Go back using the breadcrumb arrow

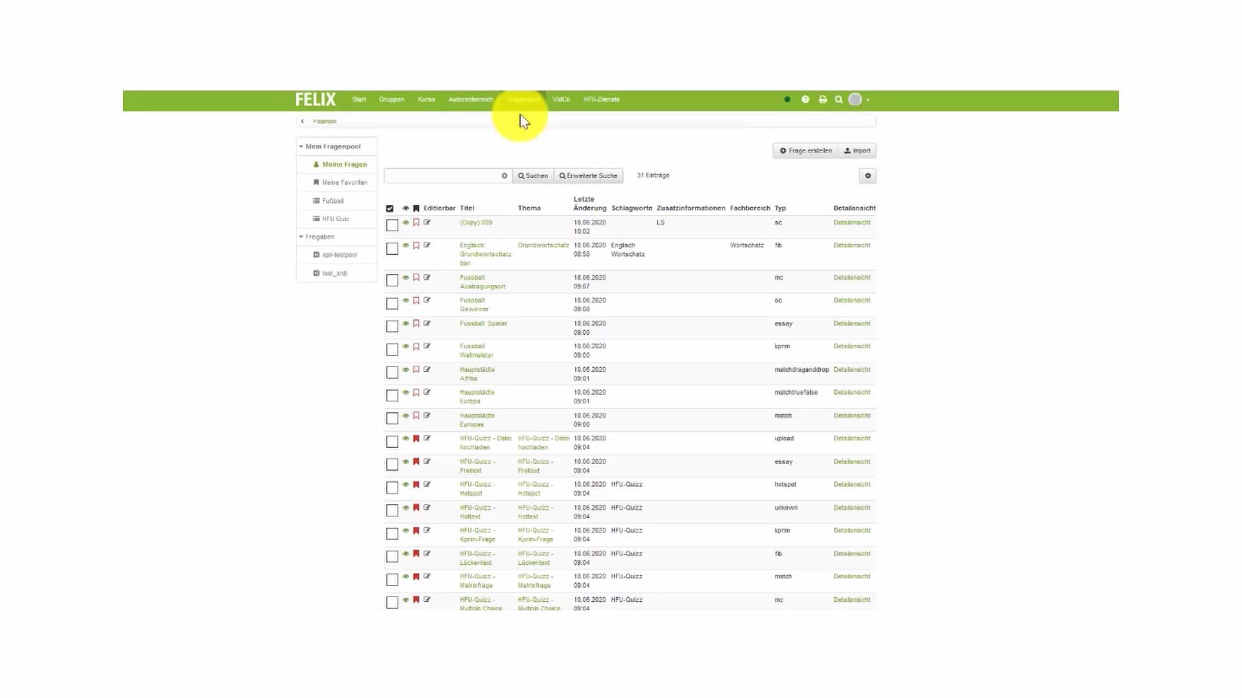(x=302, y=122)
